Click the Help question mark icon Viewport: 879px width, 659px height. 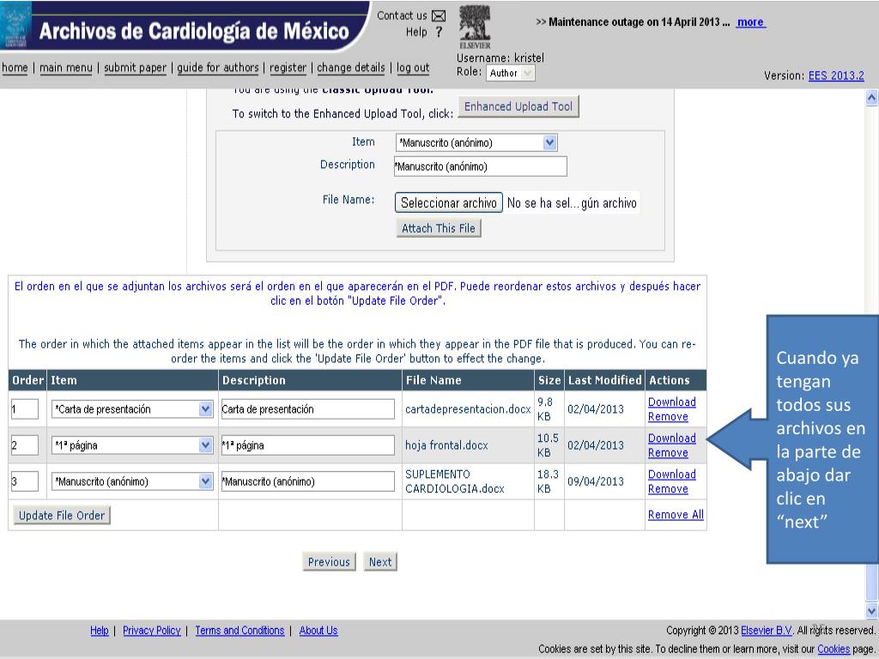[x=439, y=32]
